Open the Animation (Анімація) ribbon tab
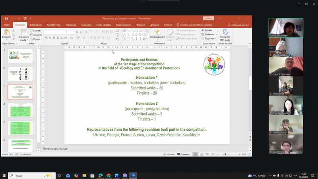This screenshot has height=179, width=318. click(86, 25)
